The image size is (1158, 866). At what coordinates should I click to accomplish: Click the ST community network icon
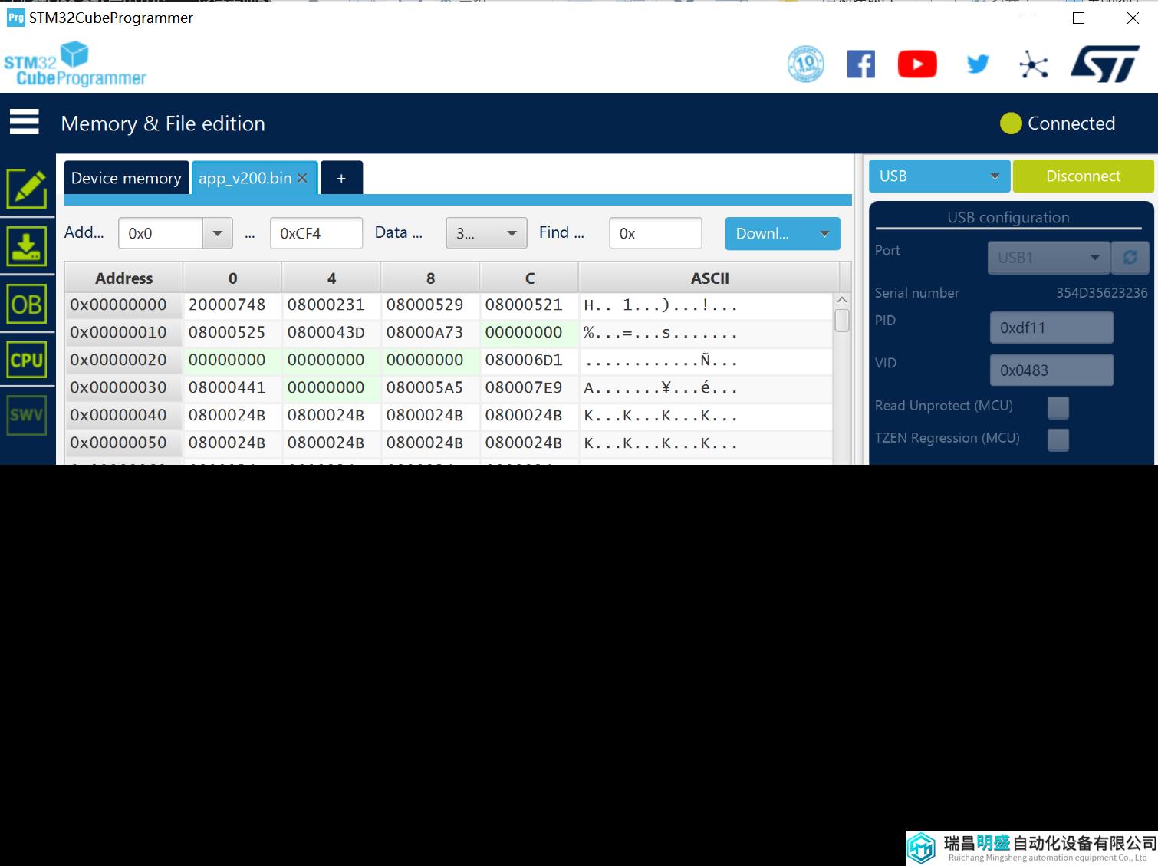1033,64
